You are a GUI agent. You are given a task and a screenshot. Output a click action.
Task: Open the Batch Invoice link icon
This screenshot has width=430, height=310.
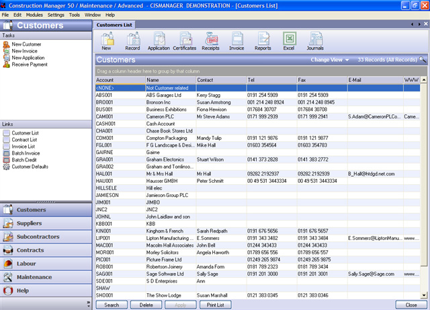(6, 153)
